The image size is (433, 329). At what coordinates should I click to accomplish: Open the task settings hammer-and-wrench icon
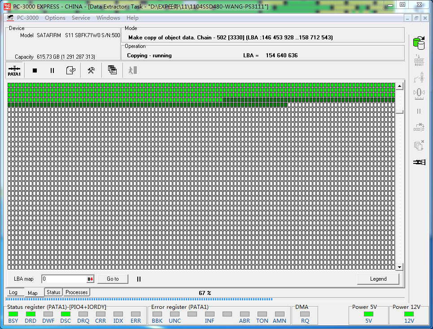91,70
